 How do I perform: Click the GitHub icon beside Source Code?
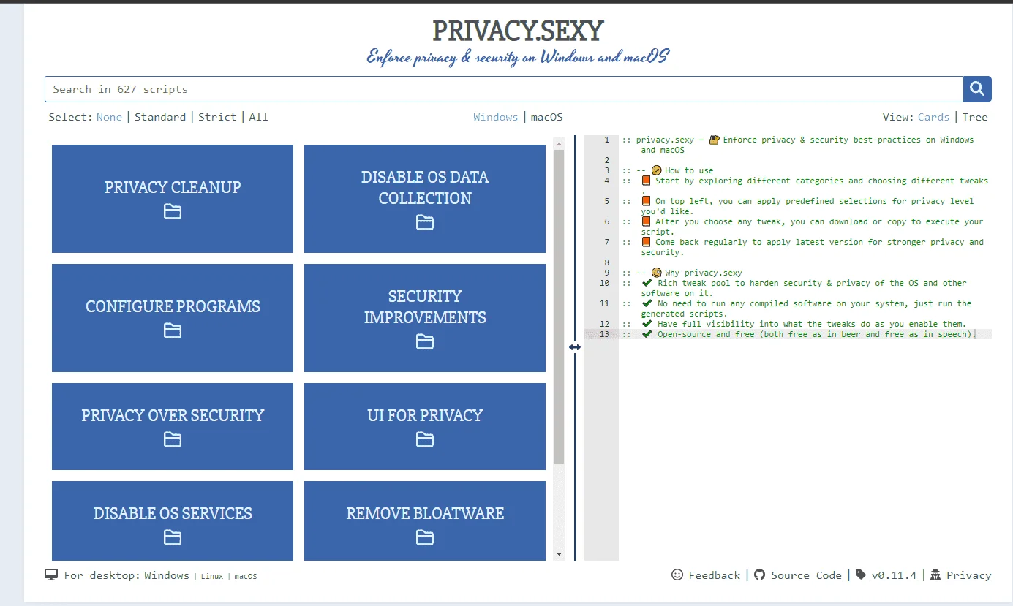pos(759,575)
